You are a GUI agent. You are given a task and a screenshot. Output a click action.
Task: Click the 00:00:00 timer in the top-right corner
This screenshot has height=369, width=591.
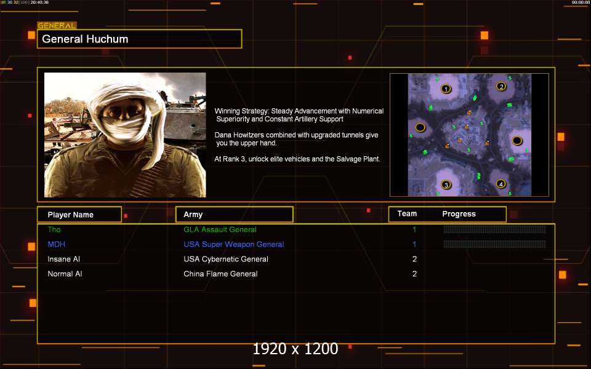click(x=580, y=2)
